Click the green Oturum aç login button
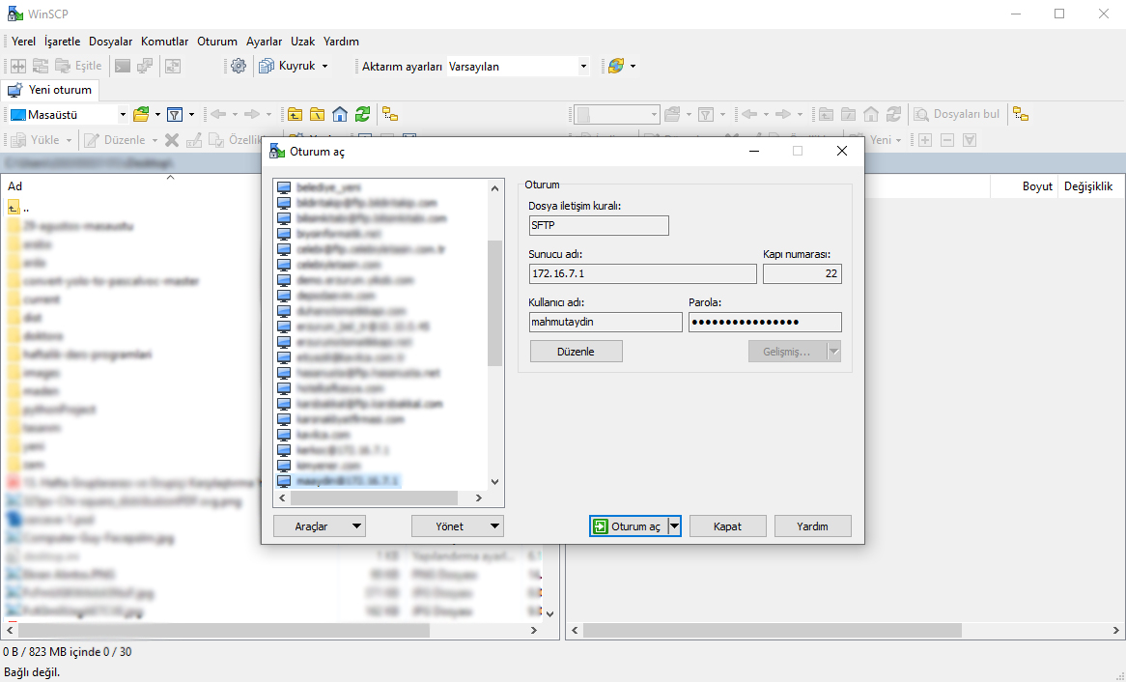 click(x=629, y=526)
